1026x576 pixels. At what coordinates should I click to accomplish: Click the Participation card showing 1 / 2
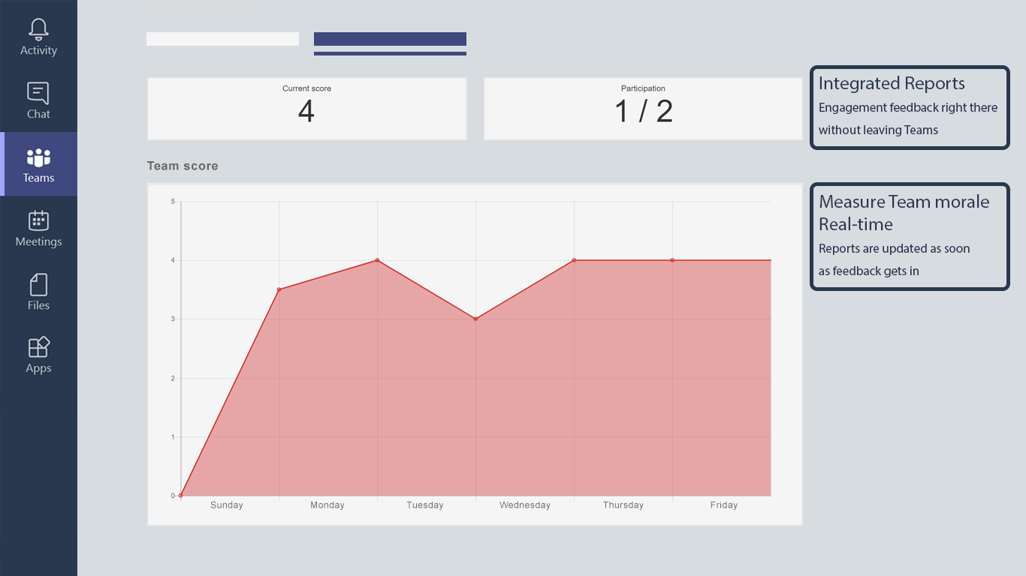pos(643,109)
